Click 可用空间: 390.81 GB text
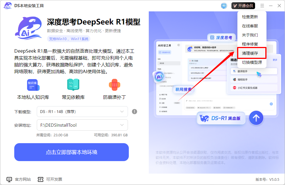This screenshot has height=185, width=285. click(x=111, y=135)
